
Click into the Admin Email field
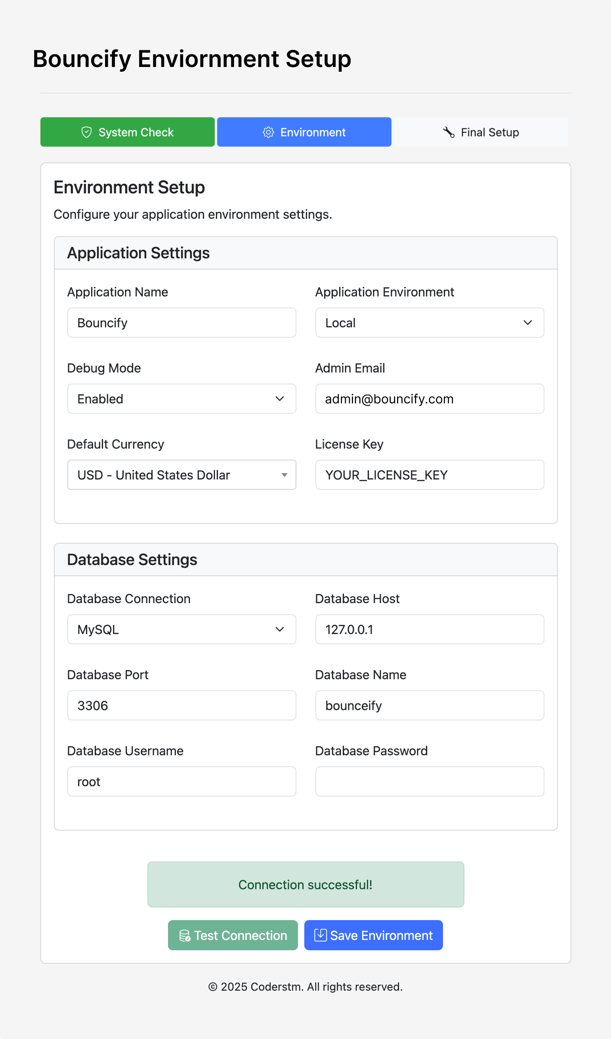[x=429, y=399]
